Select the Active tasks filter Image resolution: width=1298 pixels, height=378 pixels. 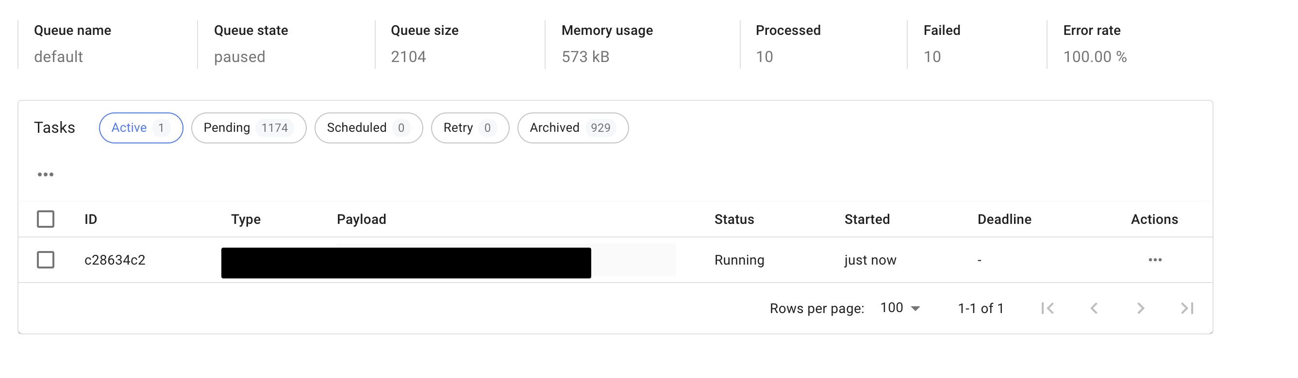pos(140,127)
